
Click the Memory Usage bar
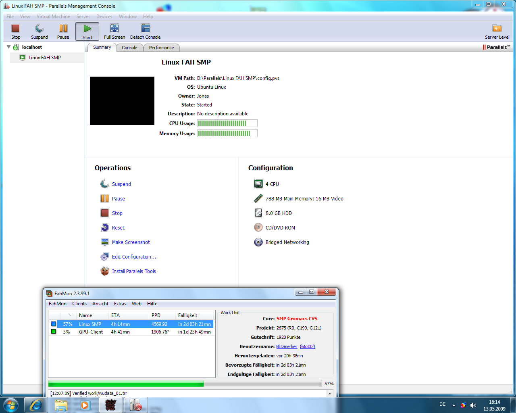point(227,133)
